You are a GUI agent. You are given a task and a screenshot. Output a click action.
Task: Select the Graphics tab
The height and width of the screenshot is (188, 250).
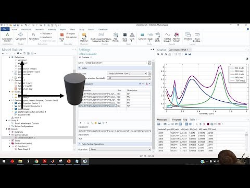(x=161, y=50)
